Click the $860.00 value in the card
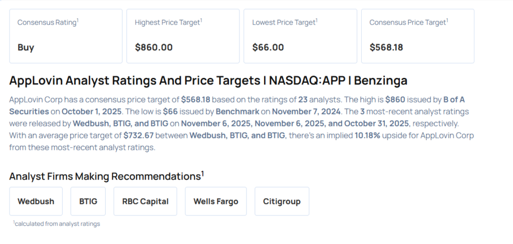 [154, 47]
